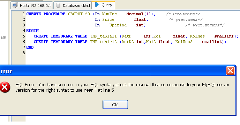Viewport: 240px width, 125px height.
Task: Click the Price parameter on line 2
Action: pos(108,19)
